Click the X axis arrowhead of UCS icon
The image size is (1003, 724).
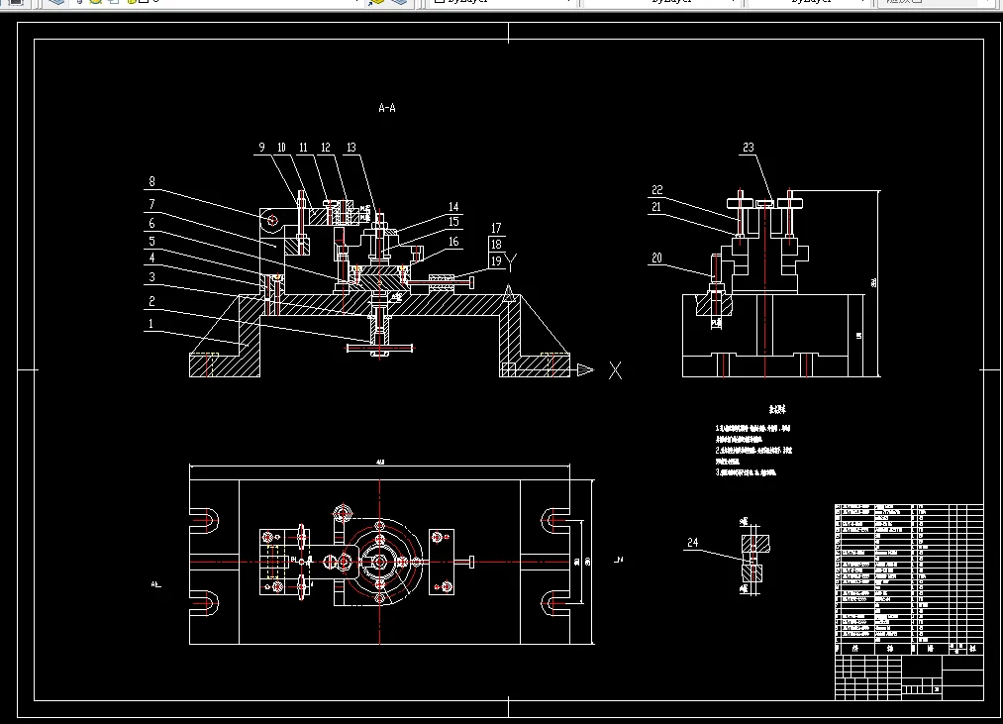(585, 370)
